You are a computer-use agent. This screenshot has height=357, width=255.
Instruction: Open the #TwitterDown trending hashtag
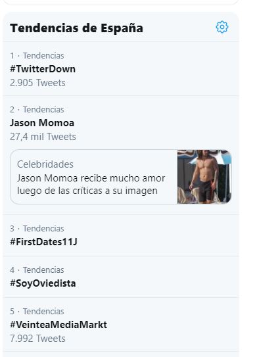point(43,69)
